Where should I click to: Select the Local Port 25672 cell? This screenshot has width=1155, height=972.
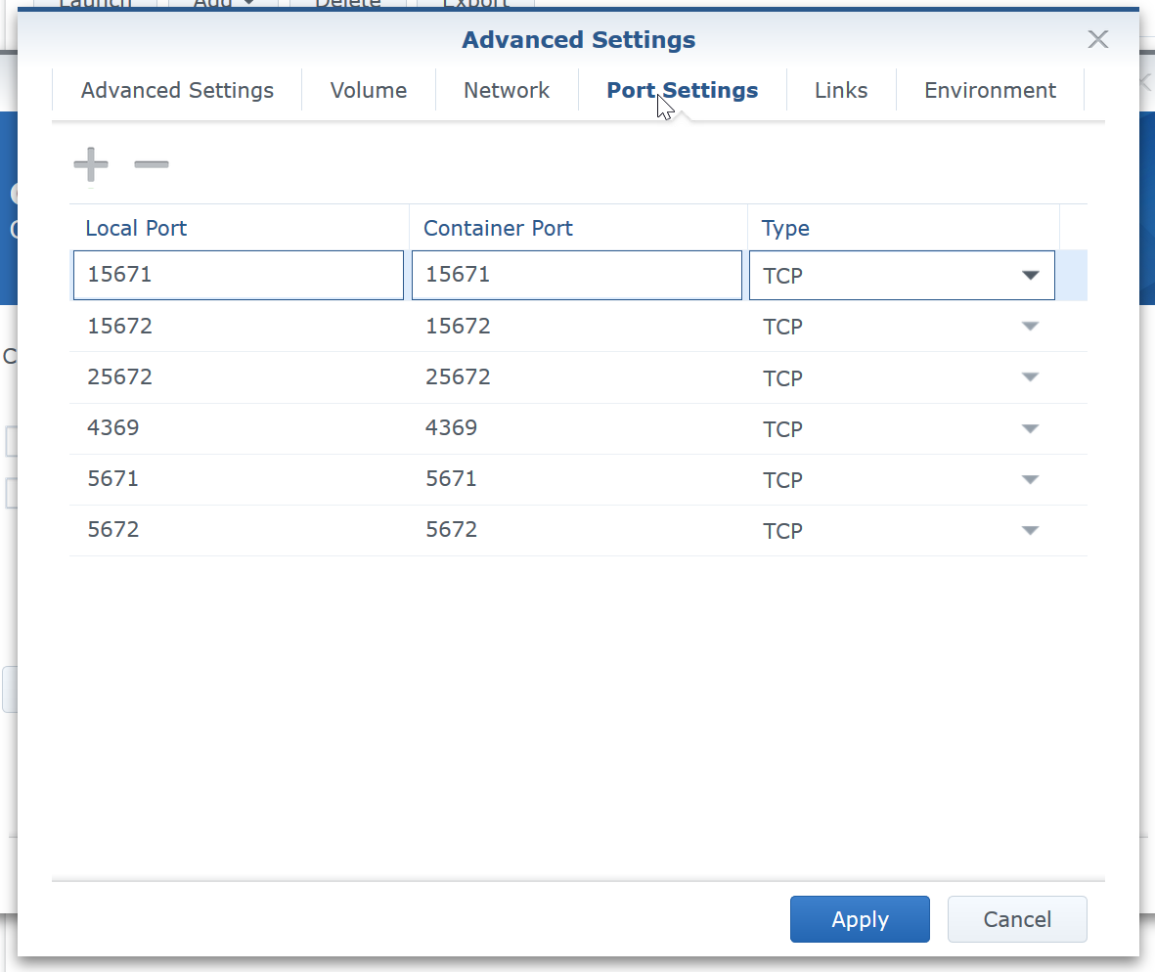[238, 377]
